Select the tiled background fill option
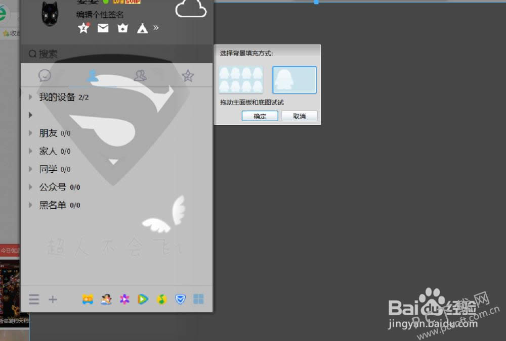 [x=241, y=80]
